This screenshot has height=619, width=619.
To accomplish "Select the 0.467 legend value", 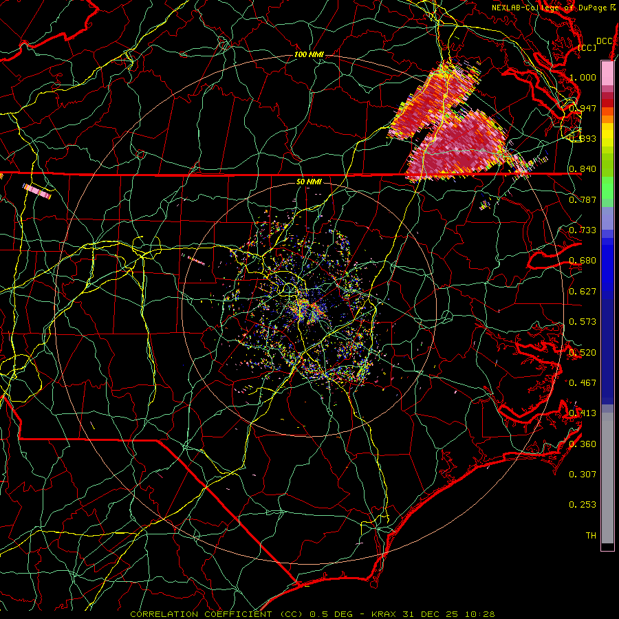I will tap(583, 382).
